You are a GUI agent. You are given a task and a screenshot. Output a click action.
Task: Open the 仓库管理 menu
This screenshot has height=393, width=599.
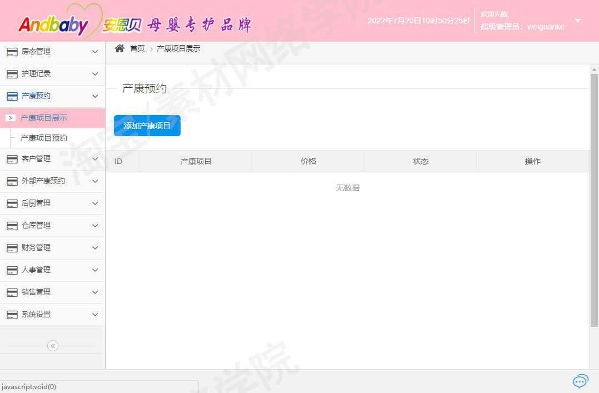[x=52, y=226]
